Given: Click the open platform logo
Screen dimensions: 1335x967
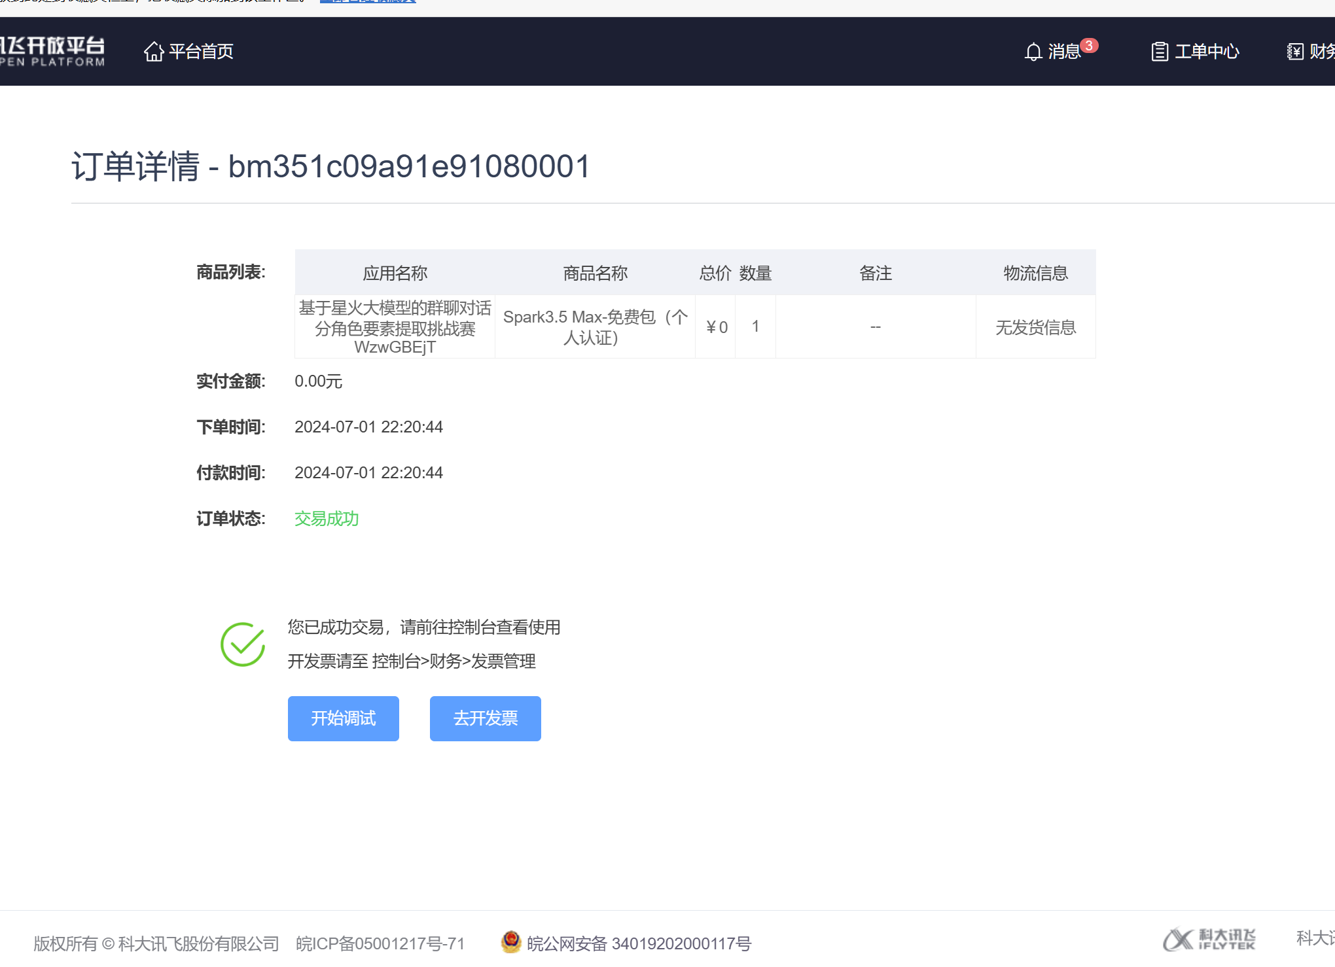Looking at the screenshot, I should pos(52,51).
